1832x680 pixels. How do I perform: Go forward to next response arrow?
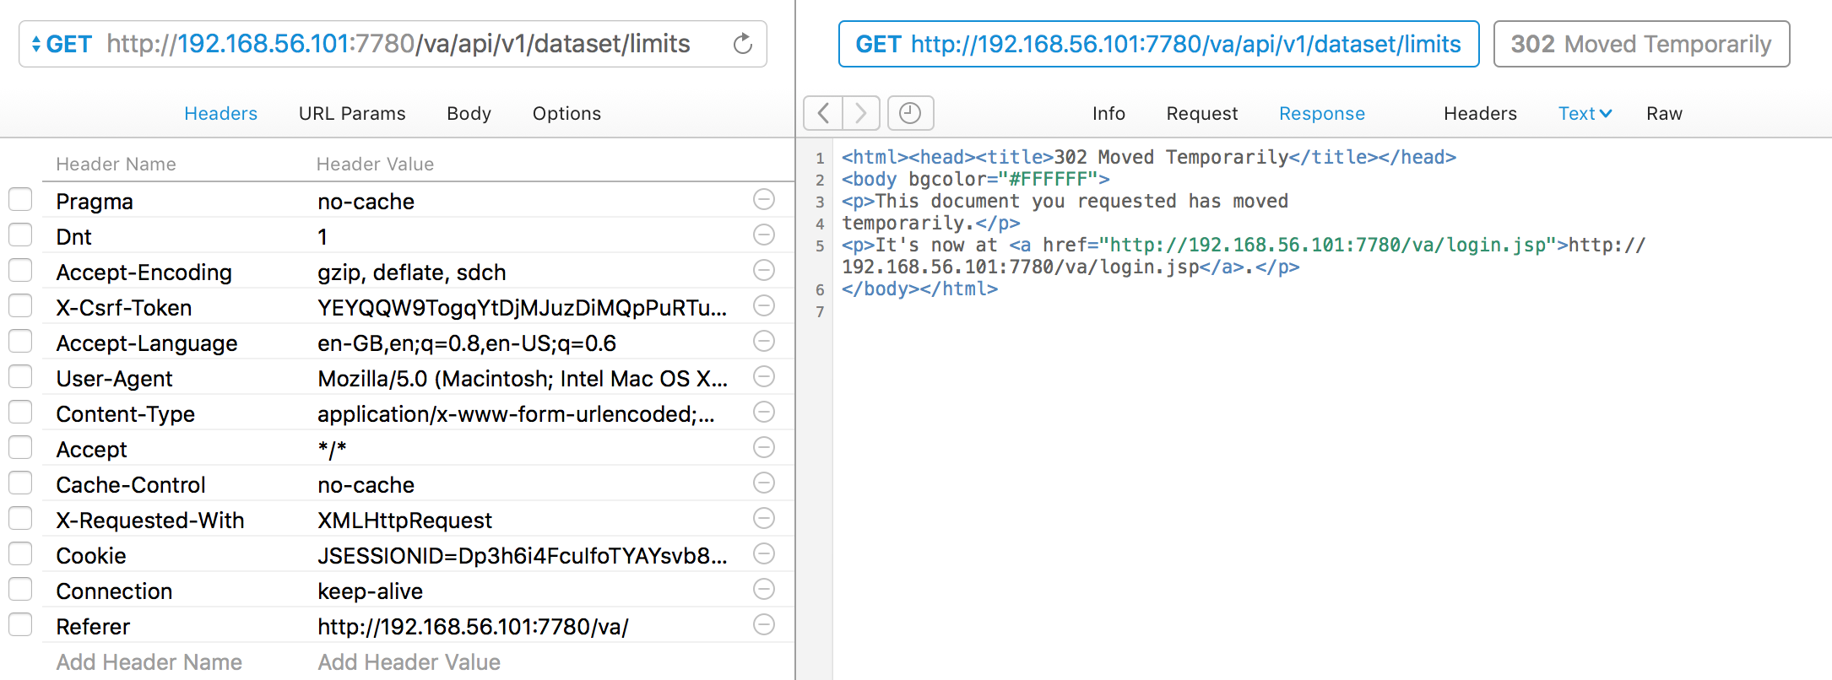click(x=860, y=113)
